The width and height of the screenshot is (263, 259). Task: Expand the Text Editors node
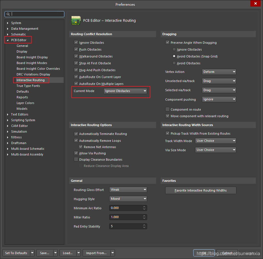(x=7, y=114)
